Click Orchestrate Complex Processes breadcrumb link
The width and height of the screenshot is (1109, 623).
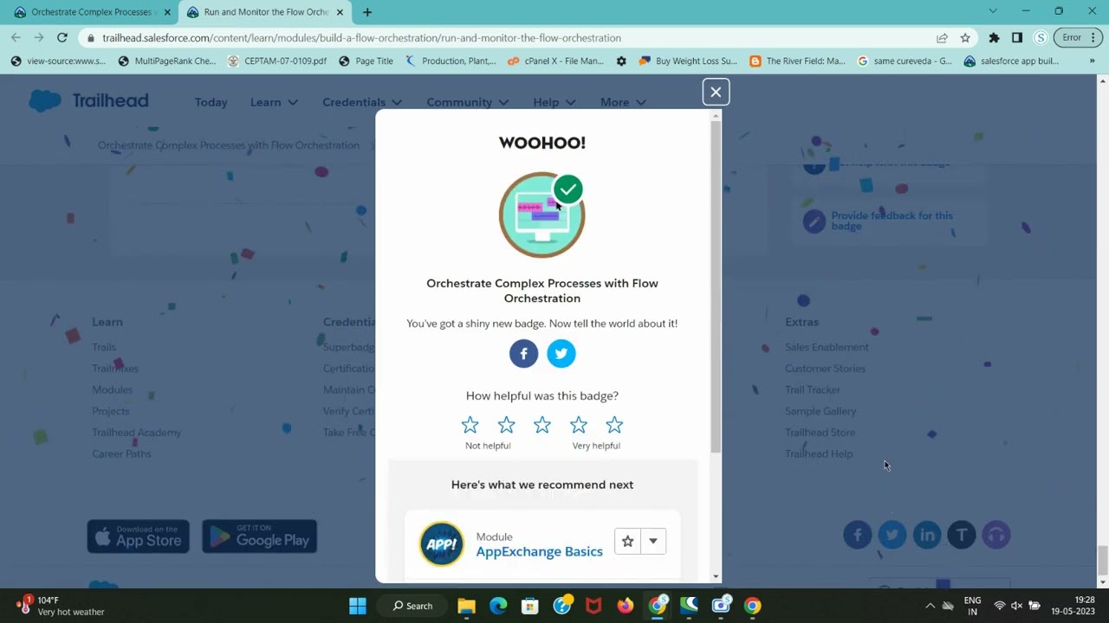coord(229,145)
